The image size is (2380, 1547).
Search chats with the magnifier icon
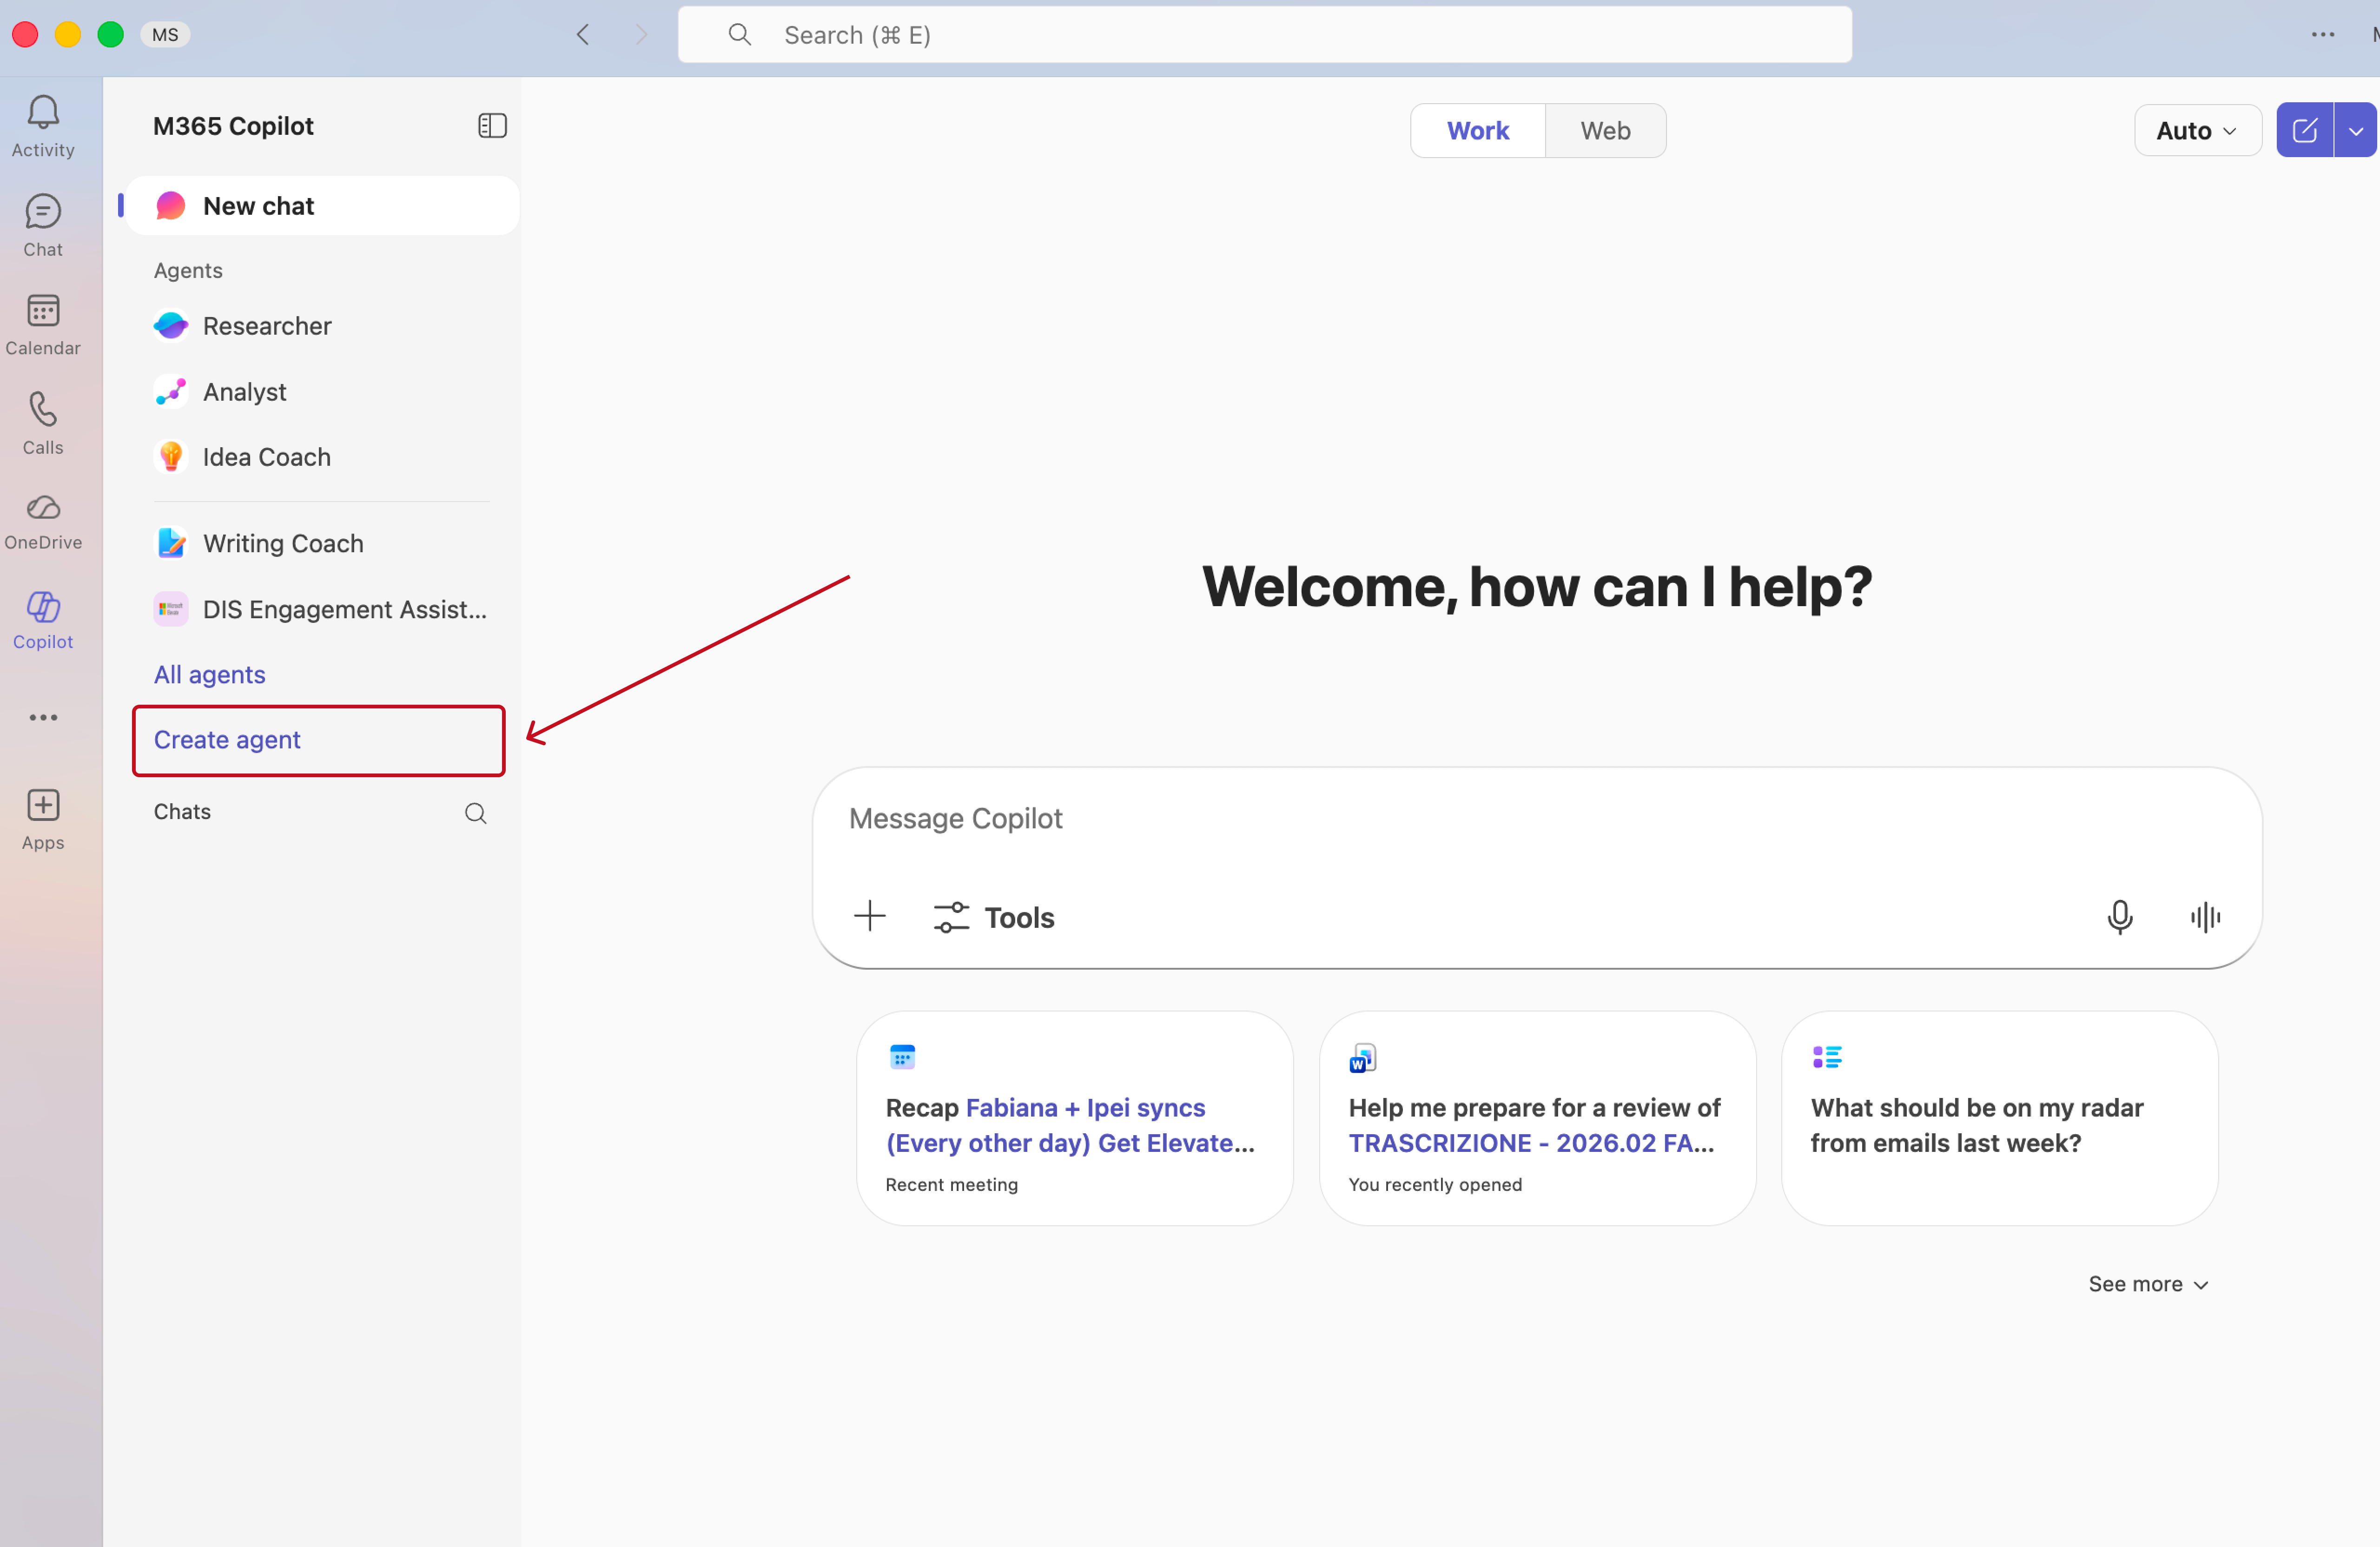click(475, 812)
